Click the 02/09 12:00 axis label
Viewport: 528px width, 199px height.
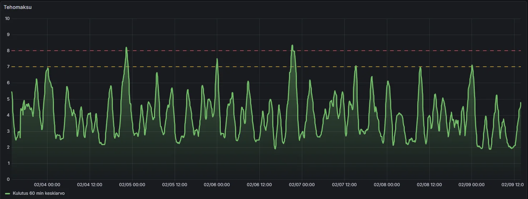pyautogui.click(x=514, y=185)
